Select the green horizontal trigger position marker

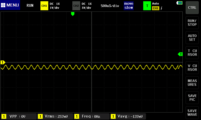pyautogui.click(x=73, y=14)
